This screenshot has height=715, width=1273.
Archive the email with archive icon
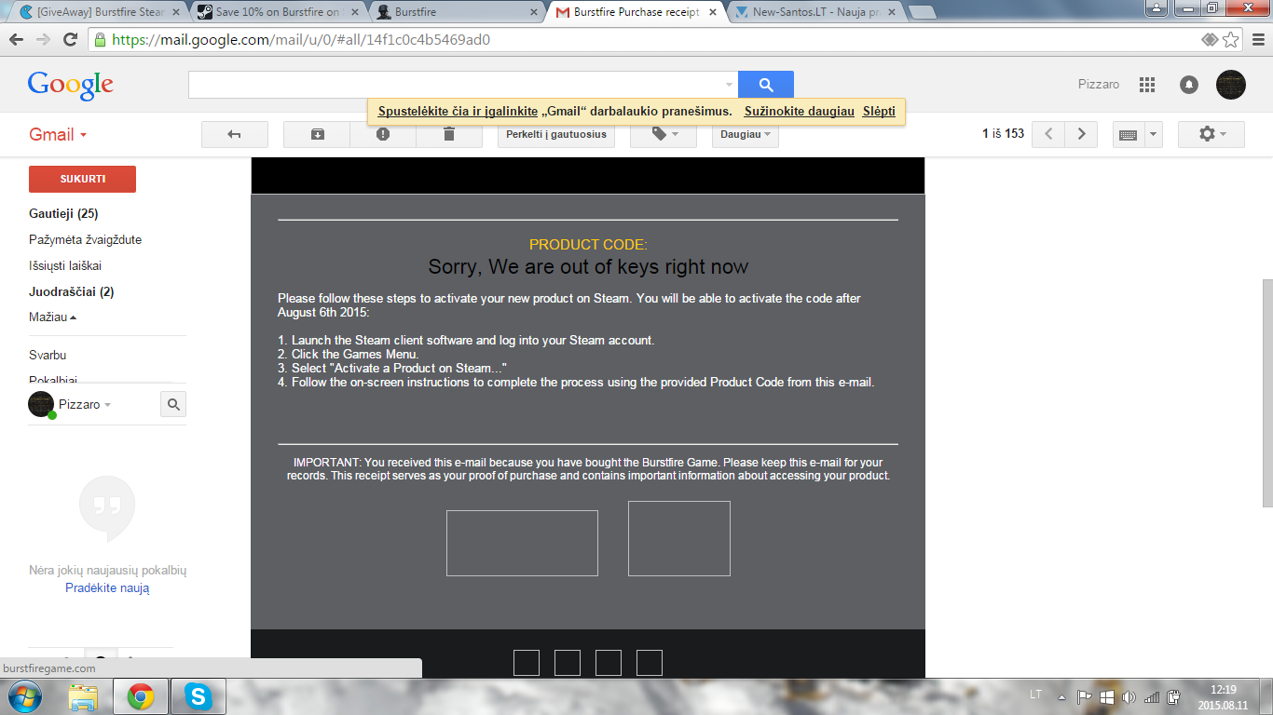(317, 134)
